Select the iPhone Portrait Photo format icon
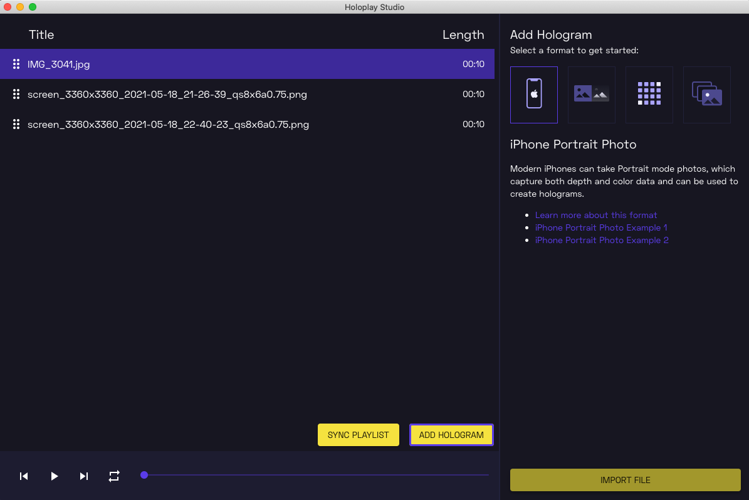Image resolution: width=749 pixels, height=500 pixels. click(533, 95)
